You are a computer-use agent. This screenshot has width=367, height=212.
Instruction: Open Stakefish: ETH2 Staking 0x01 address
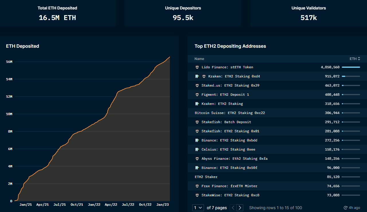point(230,131)
